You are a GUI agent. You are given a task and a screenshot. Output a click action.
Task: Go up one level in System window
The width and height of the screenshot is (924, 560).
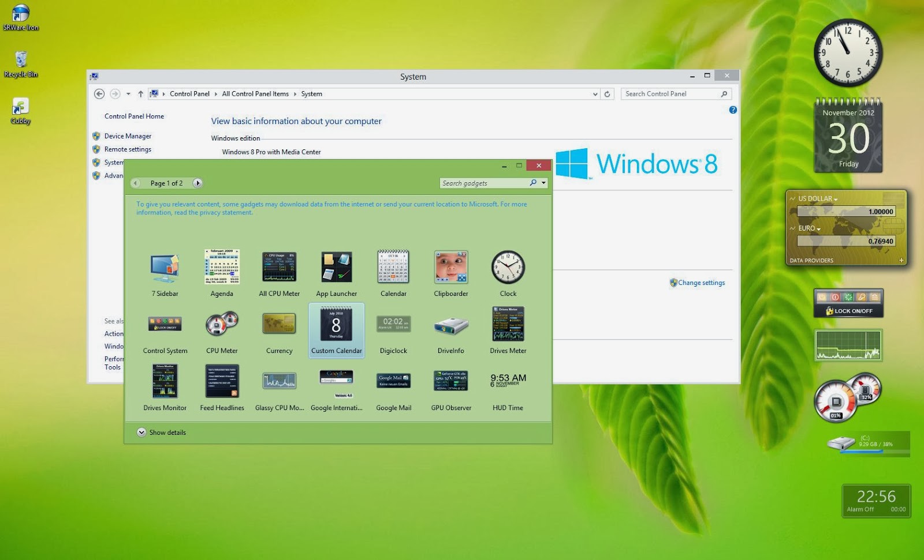coord(140,94)
